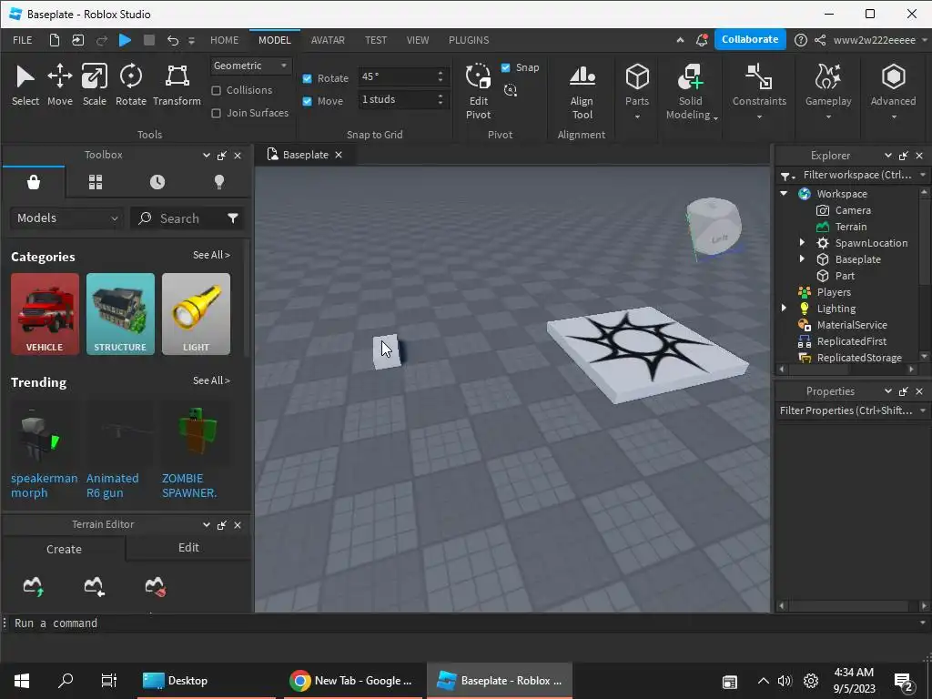
Task: Open the AVATAR ribbon tab
Action: click(x=328, y=40)
